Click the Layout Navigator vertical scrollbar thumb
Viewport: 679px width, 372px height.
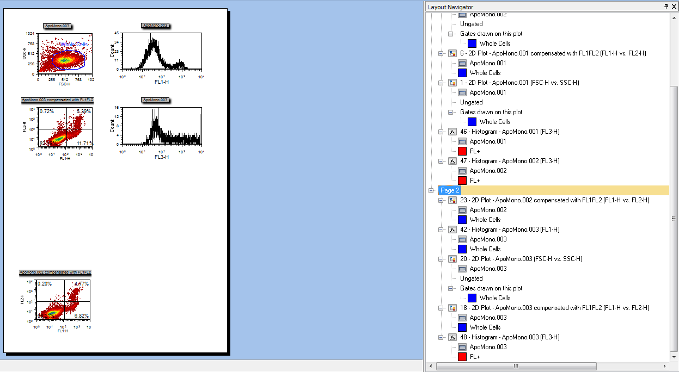(674, 218)
